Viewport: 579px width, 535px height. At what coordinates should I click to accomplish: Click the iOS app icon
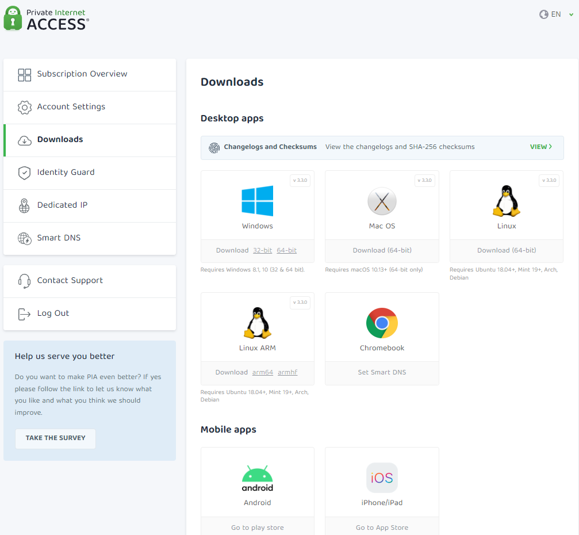[382, 478]
